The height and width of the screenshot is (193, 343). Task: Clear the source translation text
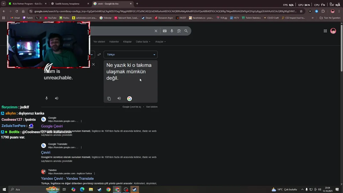[x=93, y=64]
